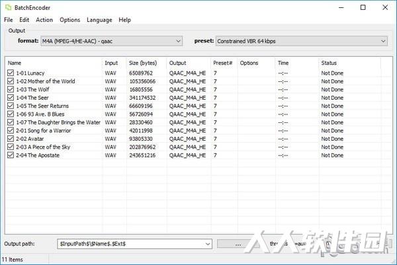The height and width of the screenshot is (265, 397).
Task: Minimize the BatchEncoder window
Action: click(x=341, y=7)
